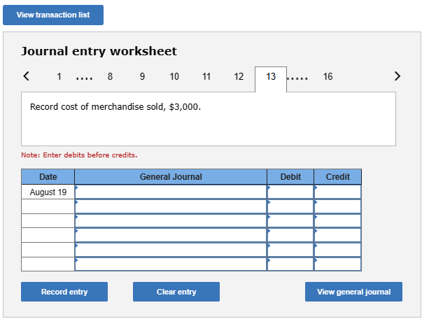Open the View general journal button
Screen dimensions: 429x326
point(353,292)
